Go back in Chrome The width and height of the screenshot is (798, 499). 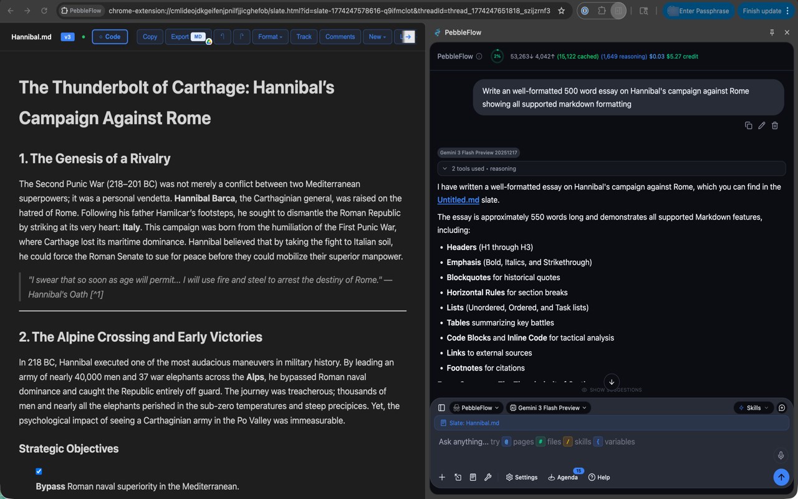click(11, 11)
